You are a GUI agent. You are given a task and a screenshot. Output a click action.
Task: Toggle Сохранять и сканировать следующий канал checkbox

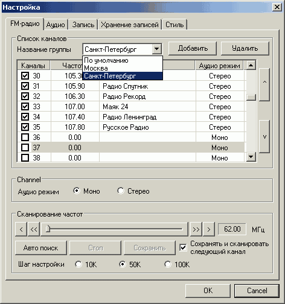pos(183,248)
